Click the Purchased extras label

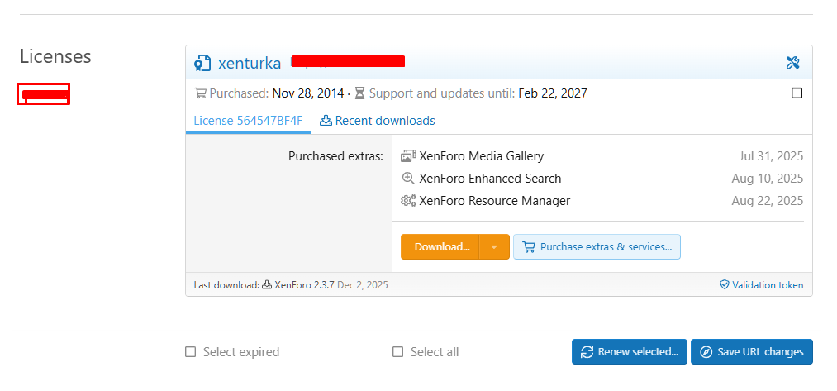pos(335,156)
